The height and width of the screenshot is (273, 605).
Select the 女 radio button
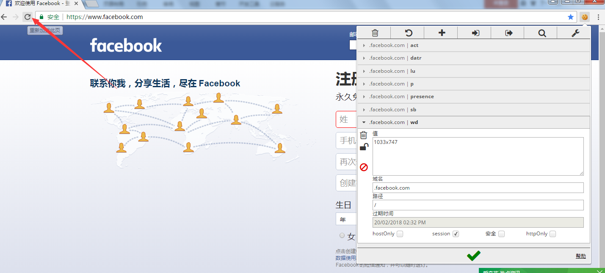(x=342, y=235)
